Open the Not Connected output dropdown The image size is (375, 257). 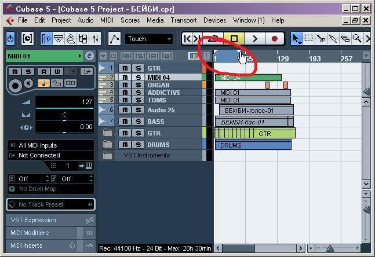(x=50, y=155)
